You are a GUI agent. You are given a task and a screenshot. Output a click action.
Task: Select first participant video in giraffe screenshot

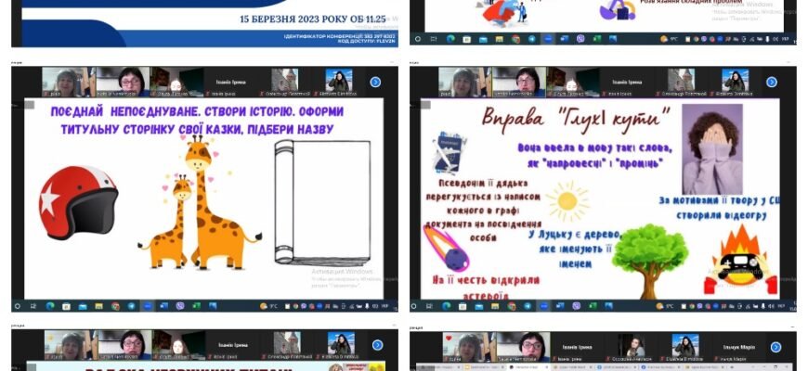point(68,82)
